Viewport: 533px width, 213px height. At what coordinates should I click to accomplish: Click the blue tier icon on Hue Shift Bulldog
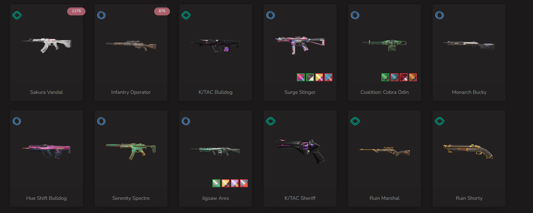(x=17, y=121)
